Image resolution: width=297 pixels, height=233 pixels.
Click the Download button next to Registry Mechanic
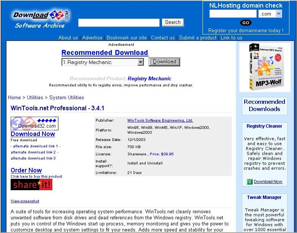pos(164,62)
